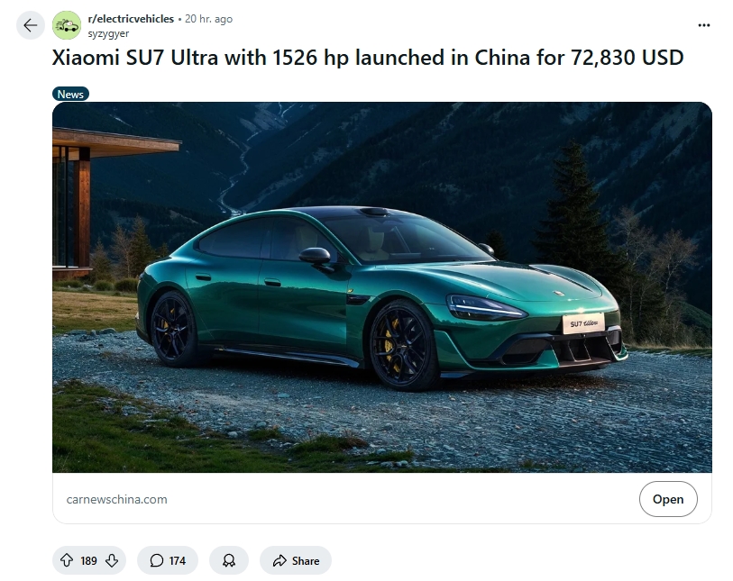Open the three-dot post options menu
This screenshot has height=581, width=733.
point(704,25)
